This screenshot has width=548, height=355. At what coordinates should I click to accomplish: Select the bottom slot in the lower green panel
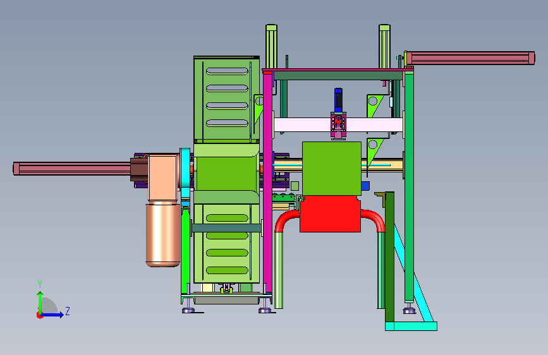click(227, 270)
